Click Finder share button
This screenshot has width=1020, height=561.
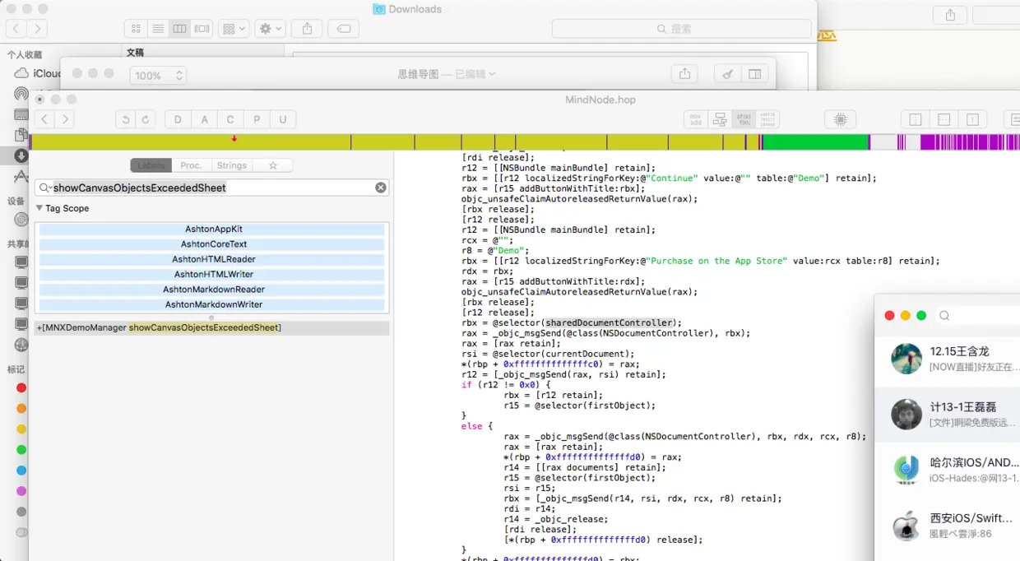tap(307, 28)
